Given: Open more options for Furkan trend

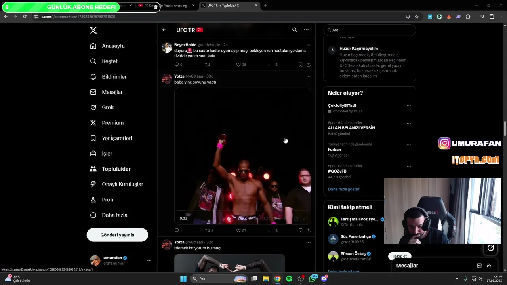Looking at the screenshot, I should click(x=409, y=145).
